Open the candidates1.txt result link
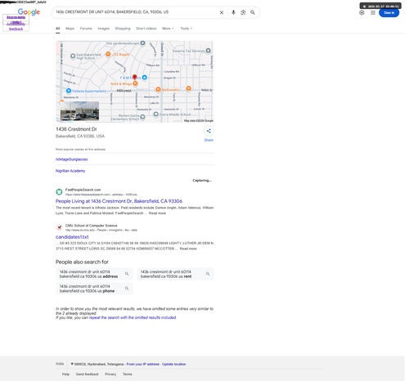The width and height of the screenshot is (409, 381). click(x=72, y=237)
